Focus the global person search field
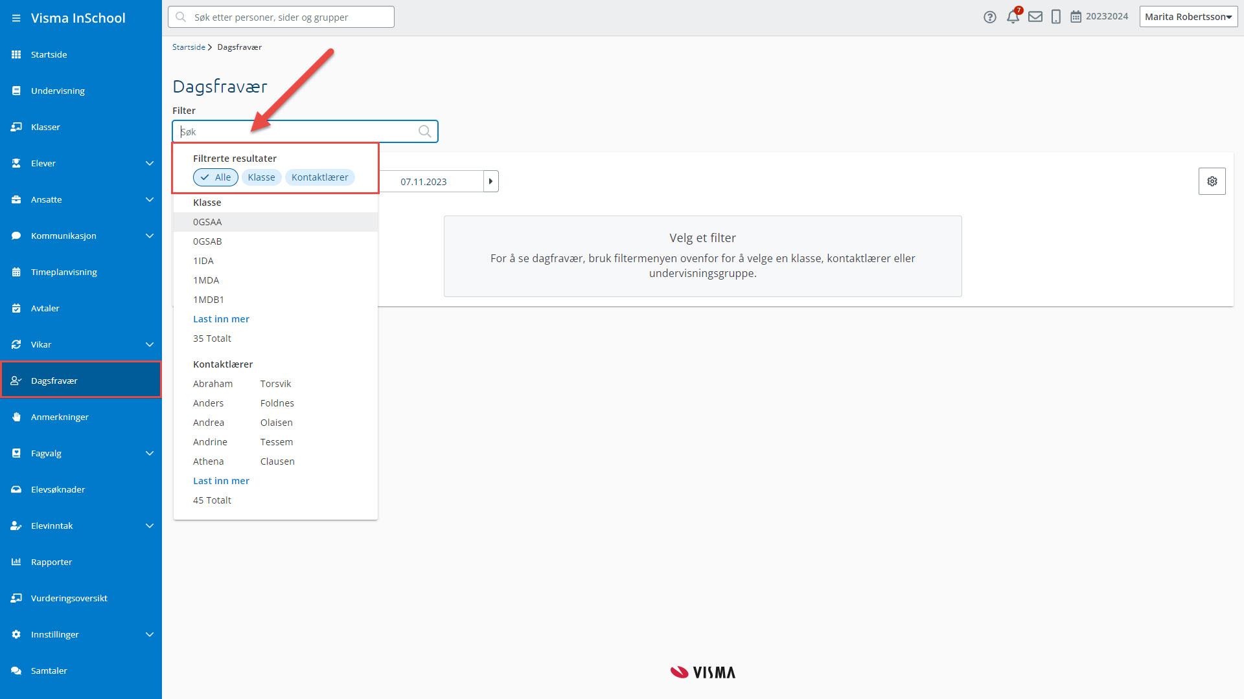The image size is (1244, 699). coord(281,17)
